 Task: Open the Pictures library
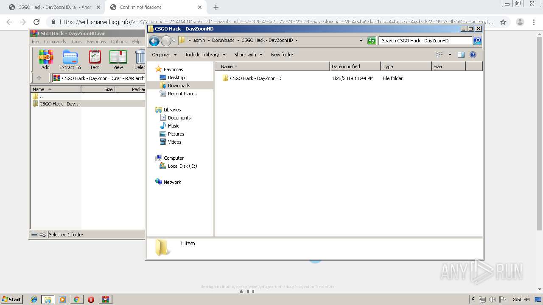[x=176, y=134]
